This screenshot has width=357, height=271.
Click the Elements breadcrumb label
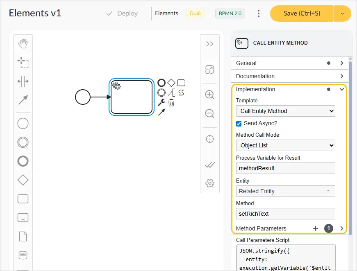click(x=166, y=13)
